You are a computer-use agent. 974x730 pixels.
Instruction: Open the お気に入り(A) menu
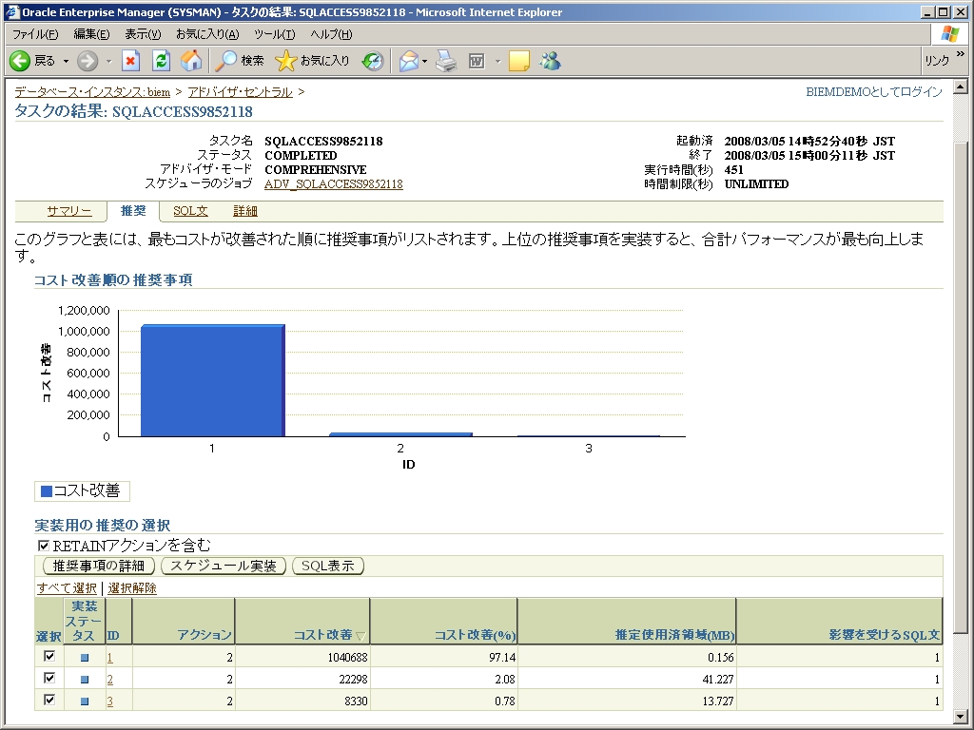click(x=207, y=34)
